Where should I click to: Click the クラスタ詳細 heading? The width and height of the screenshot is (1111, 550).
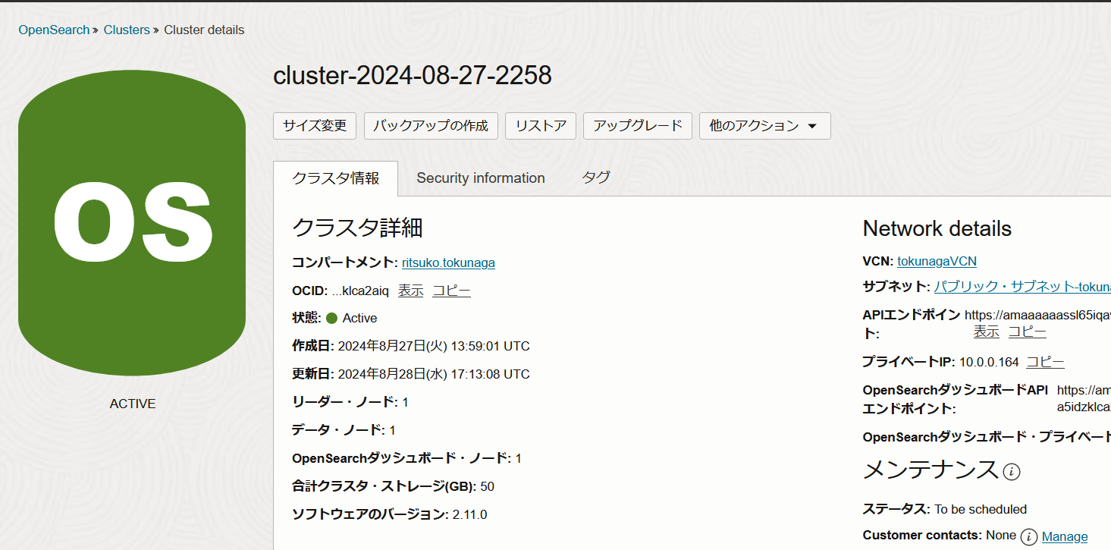(357, 228)
